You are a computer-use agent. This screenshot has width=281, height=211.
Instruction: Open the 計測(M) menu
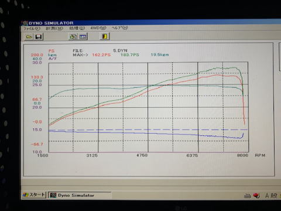pyautogui.click(x=54, y=28)
